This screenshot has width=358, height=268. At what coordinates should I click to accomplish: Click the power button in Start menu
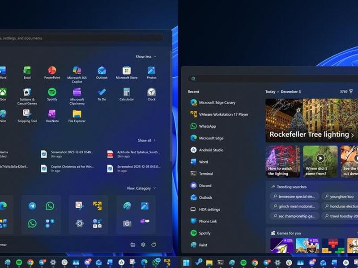click(153, 244)
